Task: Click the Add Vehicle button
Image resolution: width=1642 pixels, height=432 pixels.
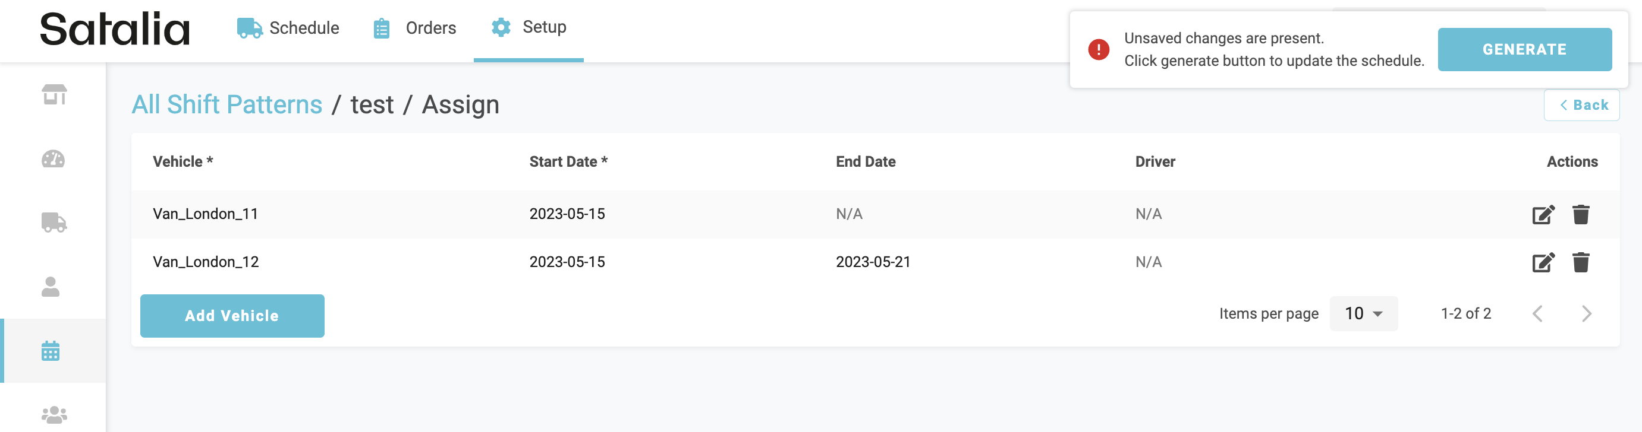Action: tap(232, 316)
